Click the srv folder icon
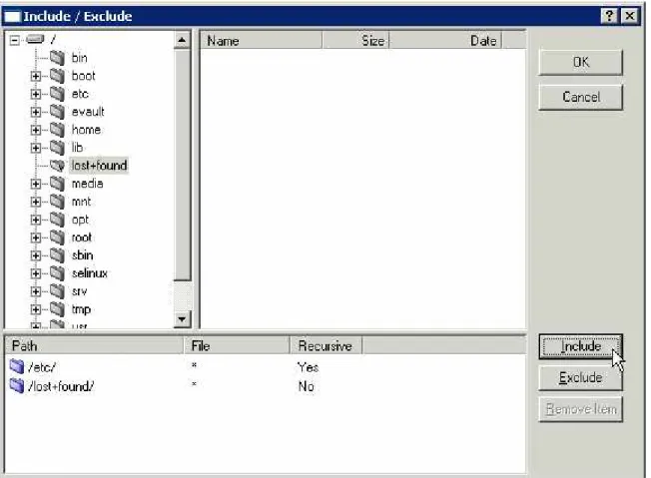651x478 pixels. [57, 291]
